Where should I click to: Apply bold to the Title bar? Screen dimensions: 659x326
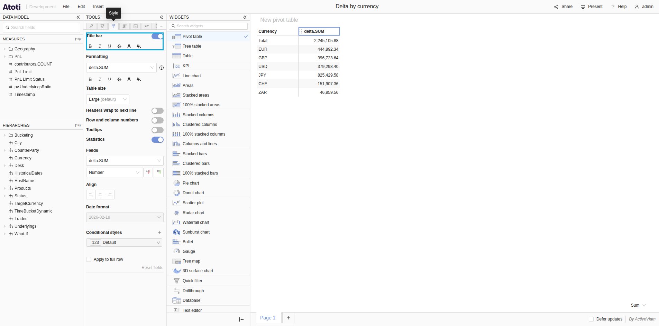click(90, 46)
